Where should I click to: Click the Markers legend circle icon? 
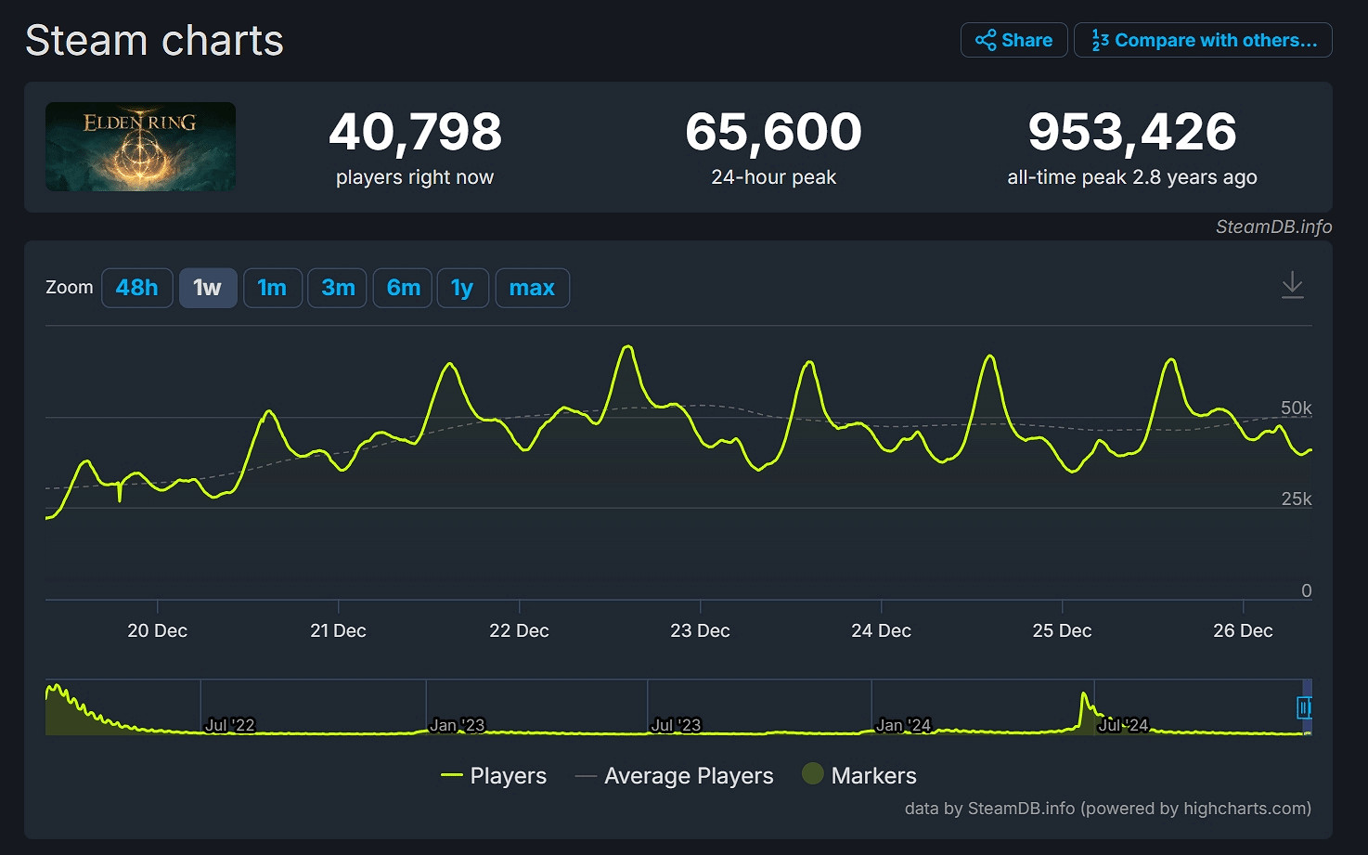click(x=813, y=773)
